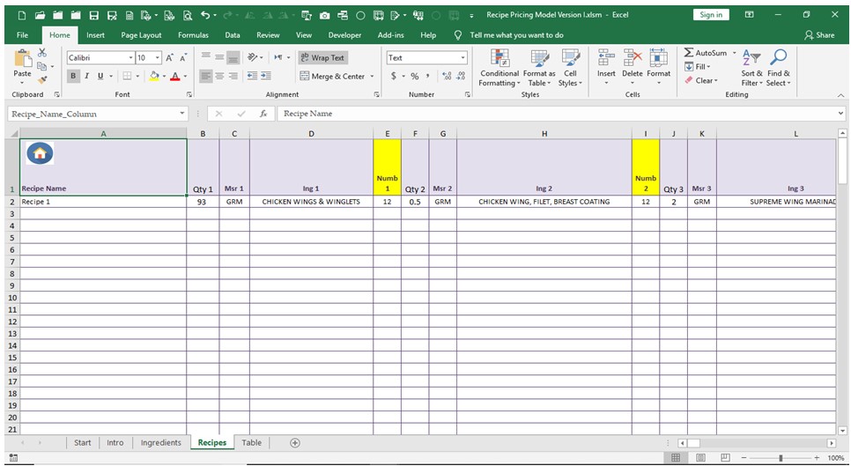This screenshot has width=851, height=466.
Task: Open the font size dropdown
Action: coord(158,57)
